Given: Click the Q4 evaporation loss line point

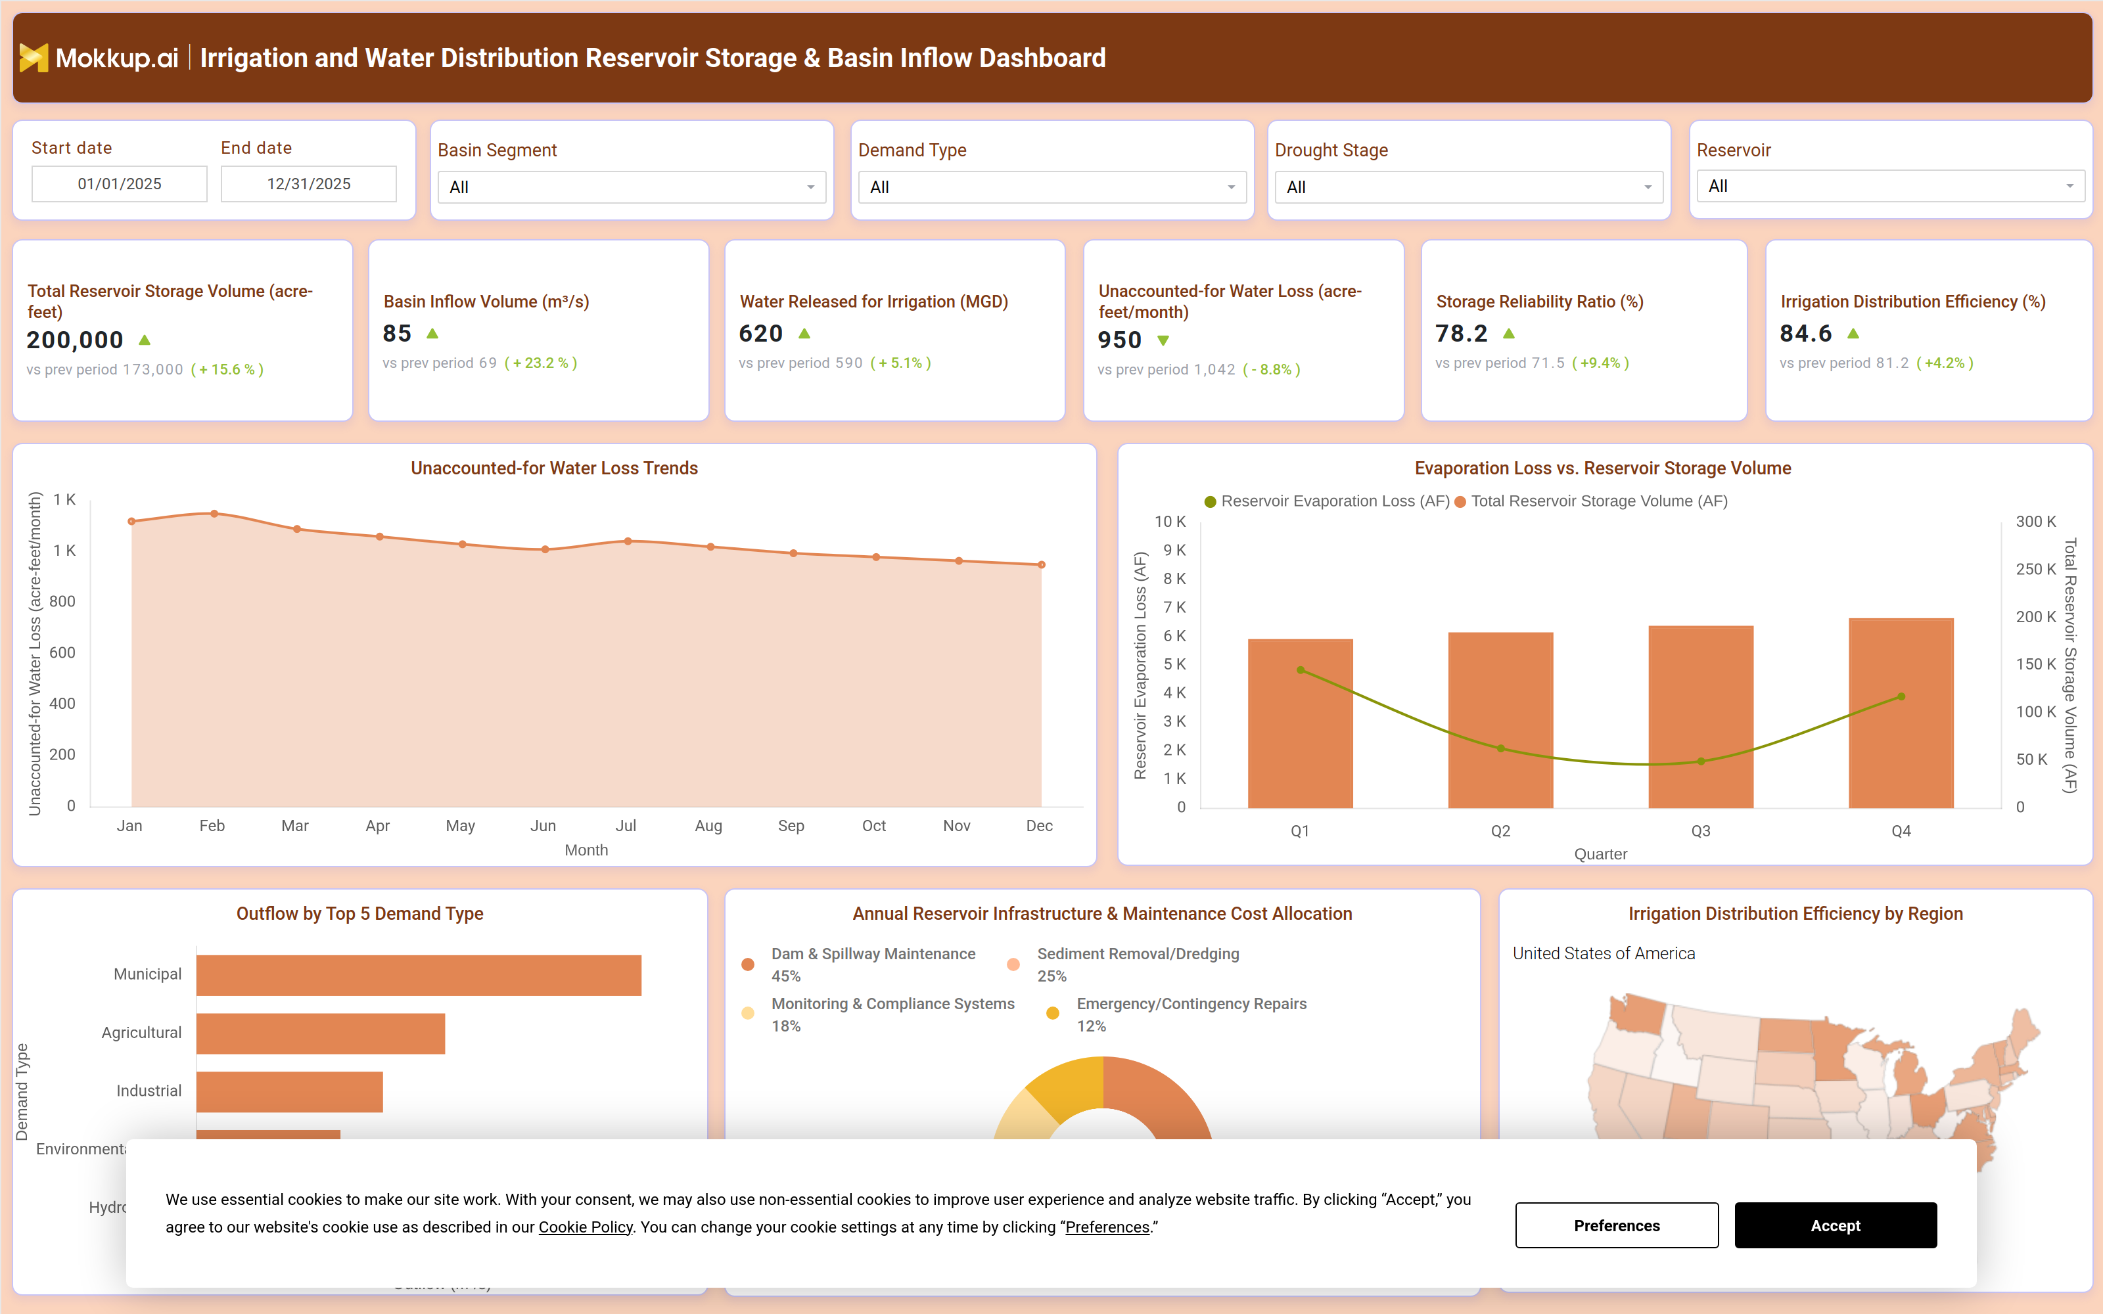Looking at the screenshot, I should [1901, 697].
